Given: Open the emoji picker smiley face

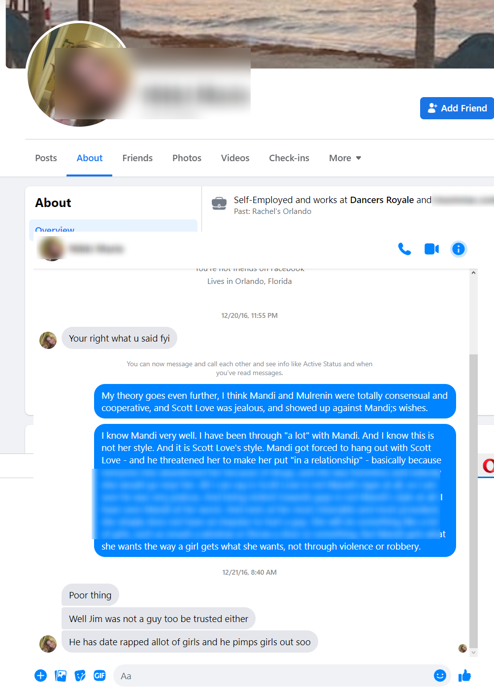Looking at the screenshot, I should pos(440,676).
